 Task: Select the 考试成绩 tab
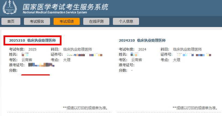pos(67,22)
